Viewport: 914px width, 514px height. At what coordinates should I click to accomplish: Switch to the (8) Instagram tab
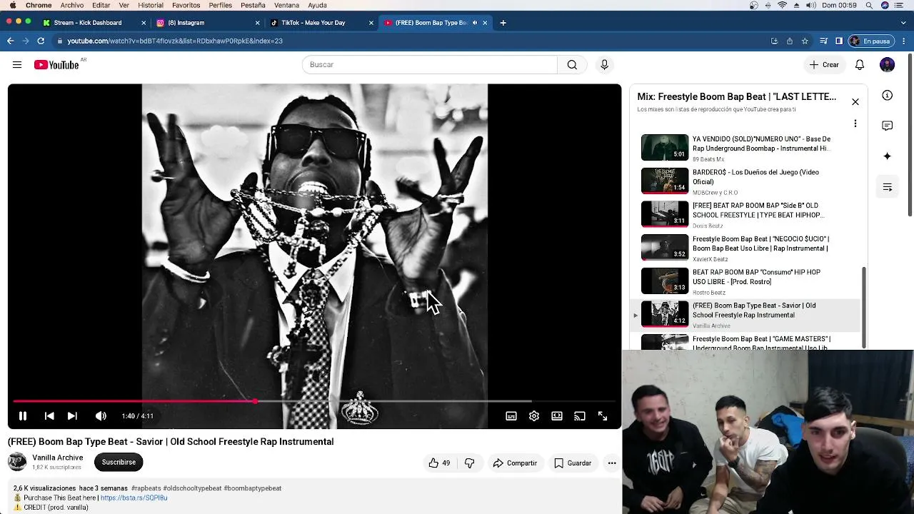coord(207,23)
